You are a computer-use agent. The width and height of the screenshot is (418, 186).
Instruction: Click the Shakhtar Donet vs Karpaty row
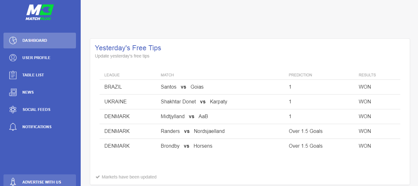(x=250, y=102)
